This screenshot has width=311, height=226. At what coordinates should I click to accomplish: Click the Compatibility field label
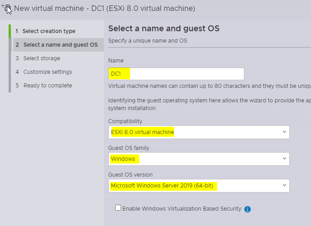(125, 121)
